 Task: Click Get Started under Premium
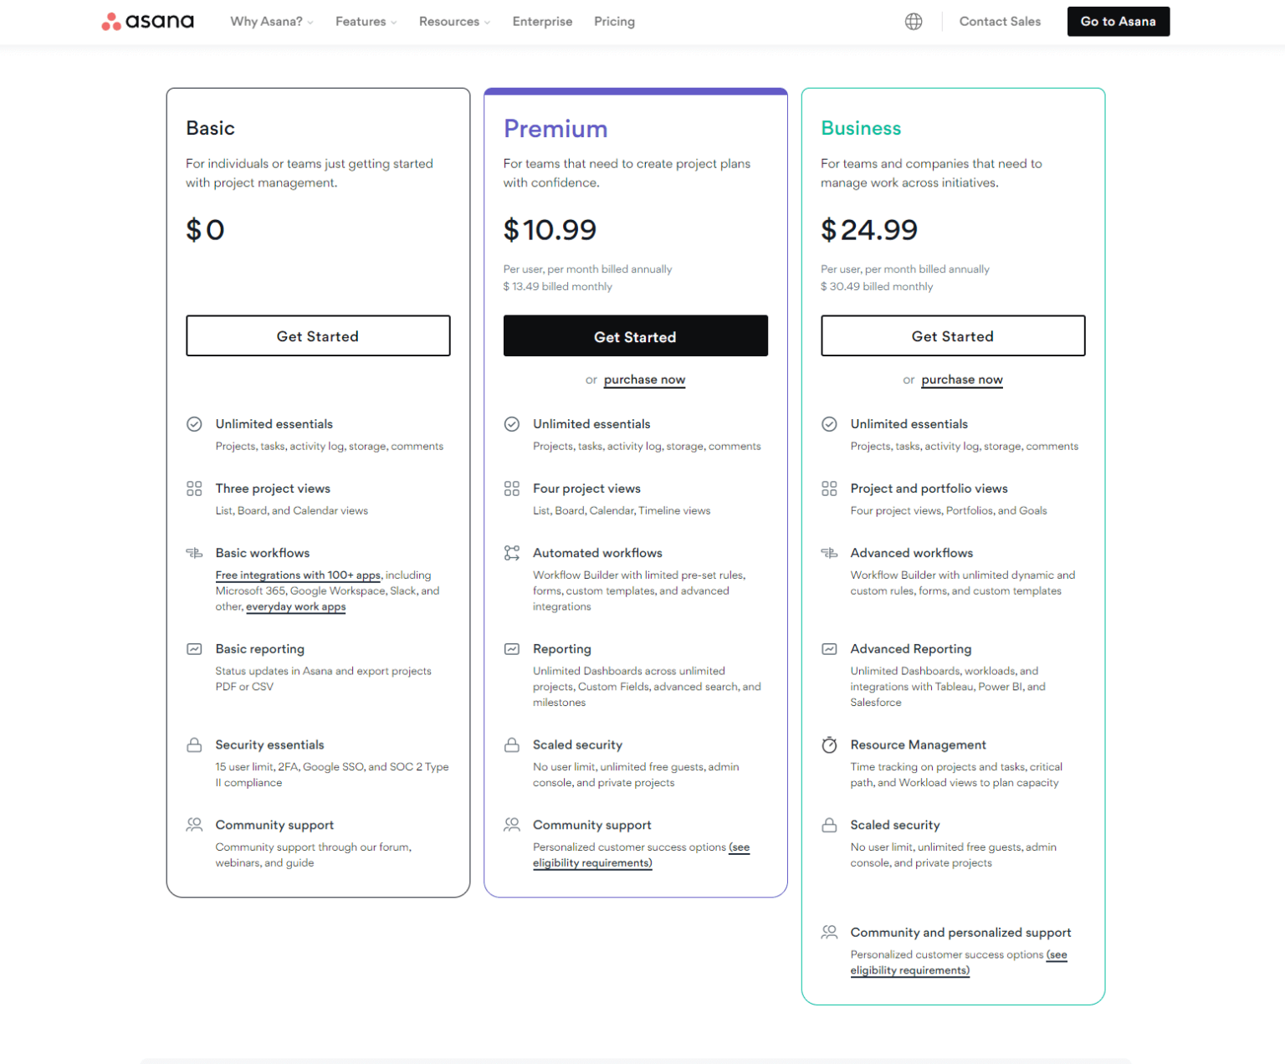pyautogui.click(x=635, y=336)
